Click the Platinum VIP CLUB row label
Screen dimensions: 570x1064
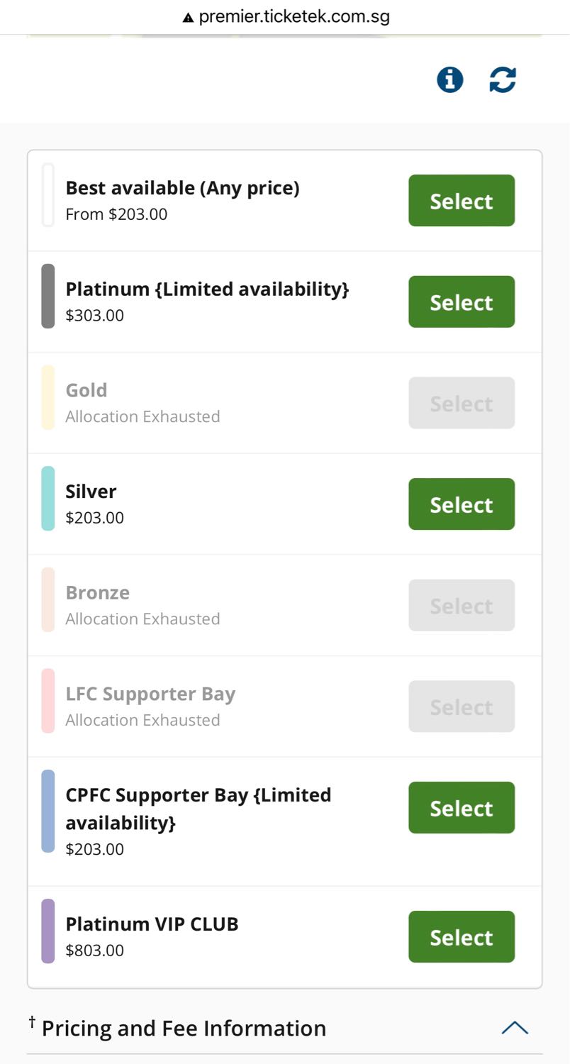click(152, 924)
